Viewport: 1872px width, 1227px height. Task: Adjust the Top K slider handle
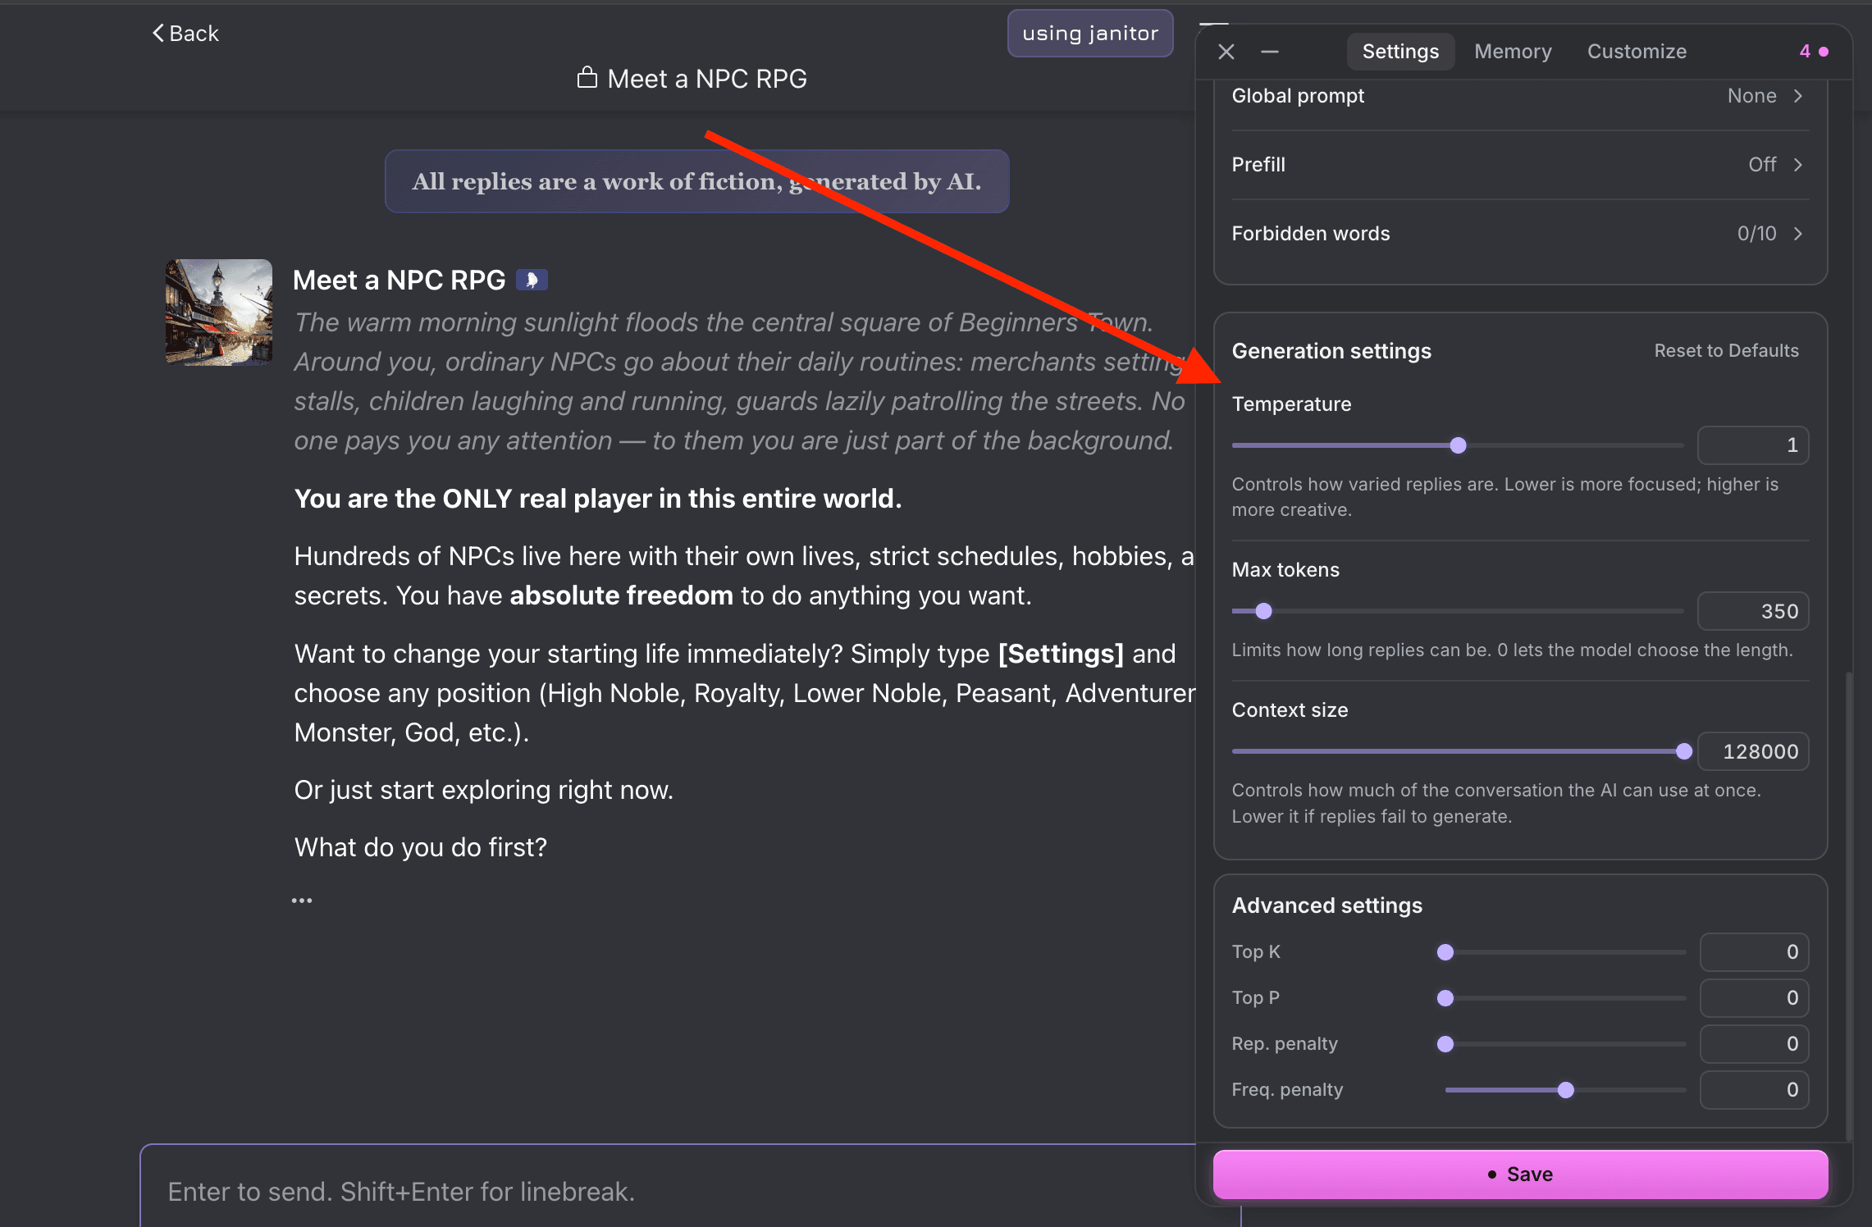pos(1445,952)
